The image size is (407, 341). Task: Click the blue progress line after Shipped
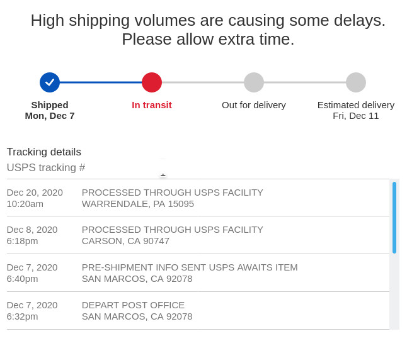pos(101,82)
